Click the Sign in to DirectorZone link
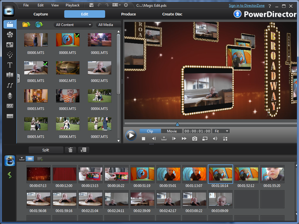Viewport: 299px width, 224px height. pos(246,5)
